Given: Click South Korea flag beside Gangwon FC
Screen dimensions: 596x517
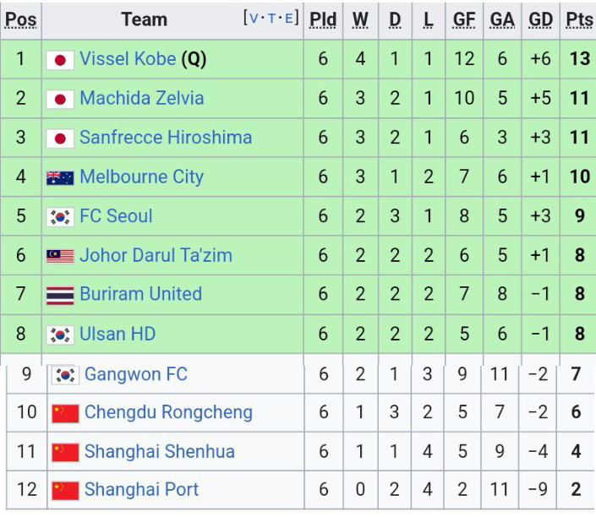Looking at the screenshot, I should (65, 375).
